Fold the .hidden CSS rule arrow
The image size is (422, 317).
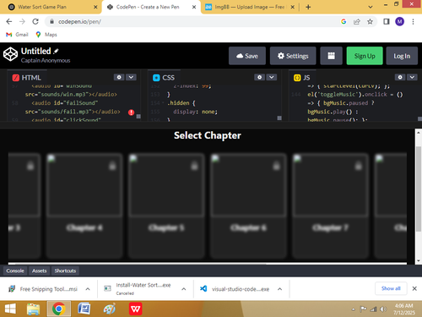[x=163, y=103]
